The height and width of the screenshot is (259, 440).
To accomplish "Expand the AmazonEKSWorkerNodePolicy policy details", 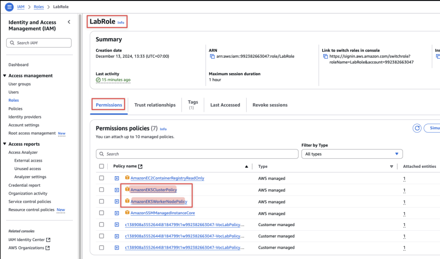I will point(117,202).
